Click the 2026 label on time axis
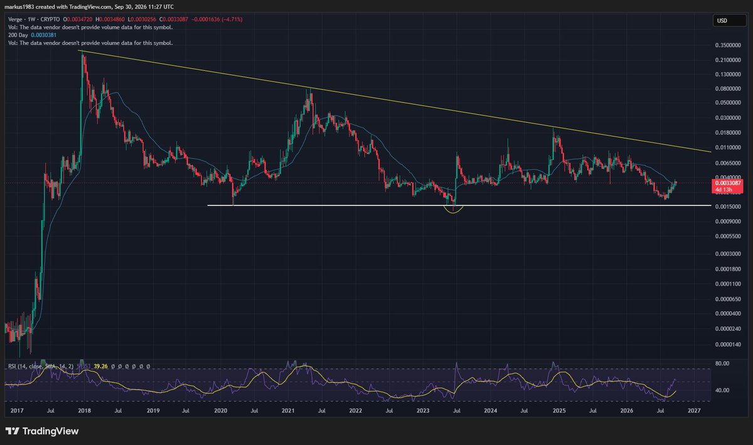The height and width of the screenshot is (445, 753). 626,412
